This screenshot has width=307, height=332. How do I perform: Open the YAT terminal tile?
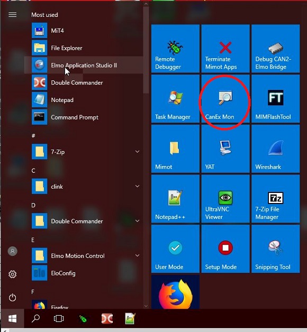tap(225, 149)
